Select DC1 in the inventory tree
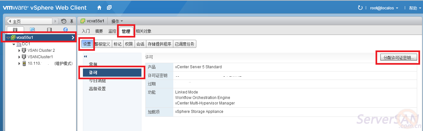This screenshot has width=423, height=131. point(26,44)
